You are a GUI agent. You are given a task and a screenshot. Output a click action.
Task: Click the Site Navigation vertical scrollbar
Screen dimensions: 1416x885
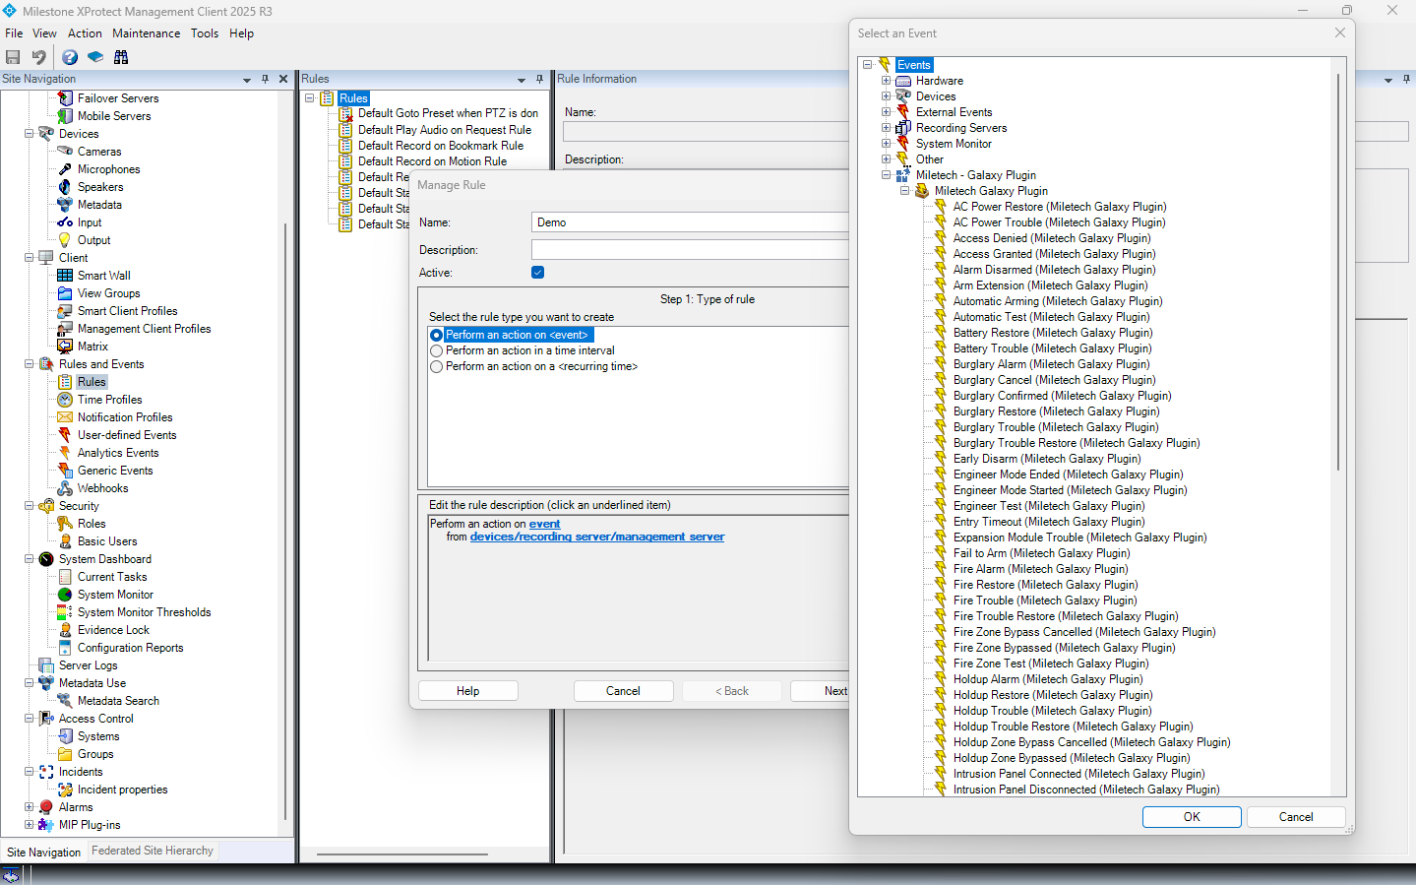[285, 522]
